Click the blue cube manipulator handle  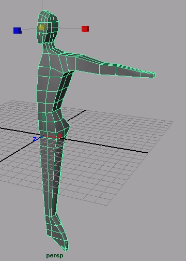tap(18, 31)
